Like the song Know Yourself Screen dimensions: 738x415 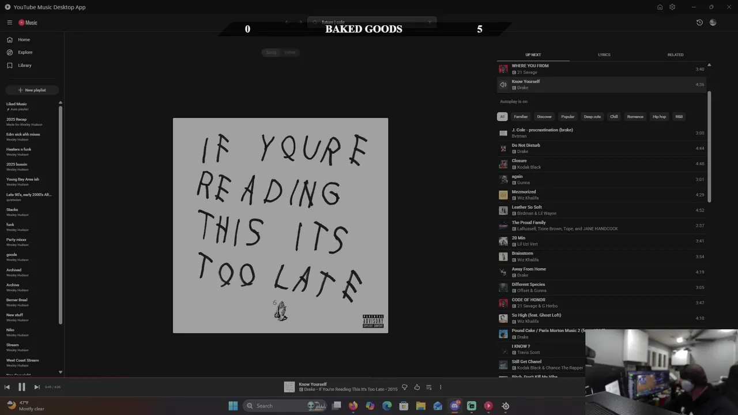(x=417, y=387)
